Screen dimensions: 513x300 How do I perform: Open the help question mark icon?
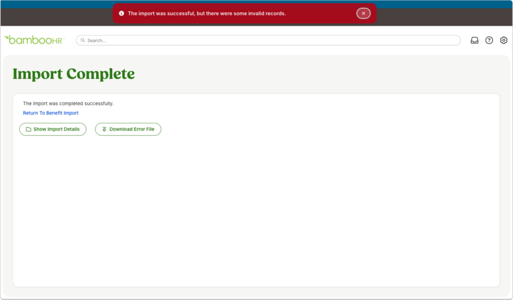[489, 40]
